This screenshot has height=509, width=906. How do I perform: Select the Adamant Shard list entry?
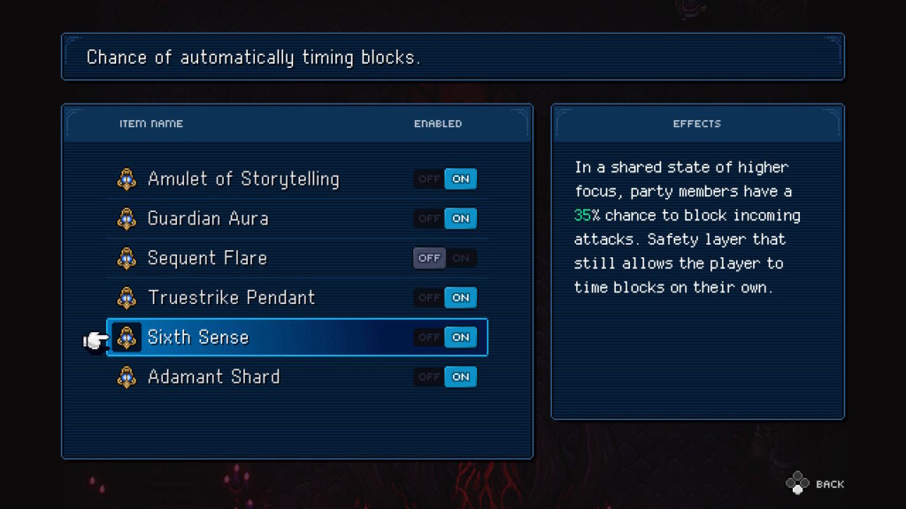pyautogui.click(x=297, y=376)
